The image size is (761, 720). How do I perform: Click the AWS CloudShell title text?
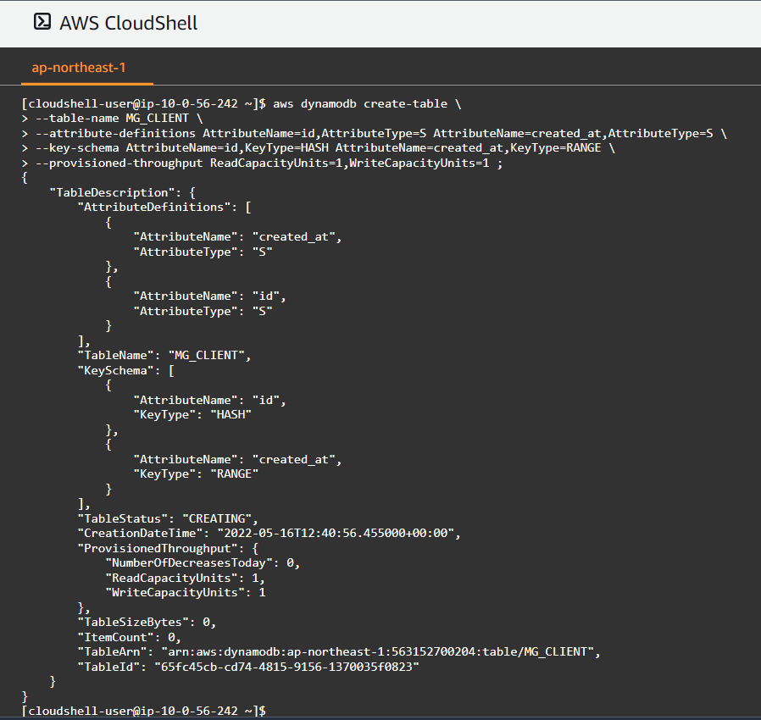128,23
